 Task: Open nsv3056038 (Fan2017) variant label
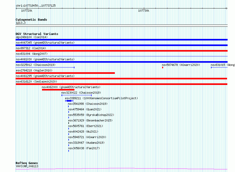click(x=84, y=148)
